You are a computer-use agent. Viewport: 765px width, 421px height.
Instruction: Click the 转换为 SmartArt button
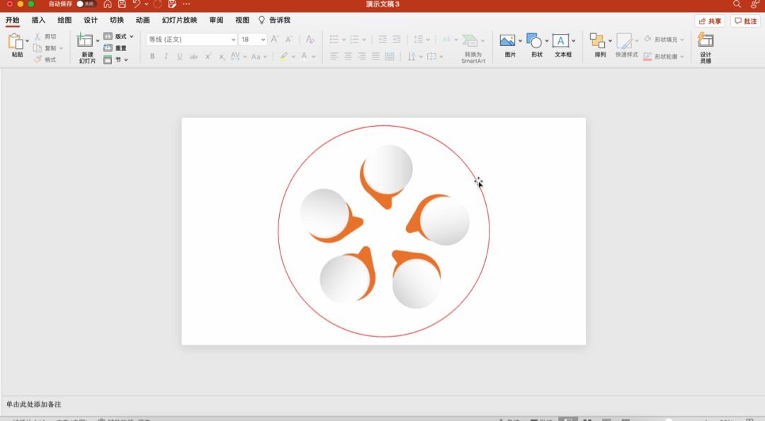coord(473,48)
